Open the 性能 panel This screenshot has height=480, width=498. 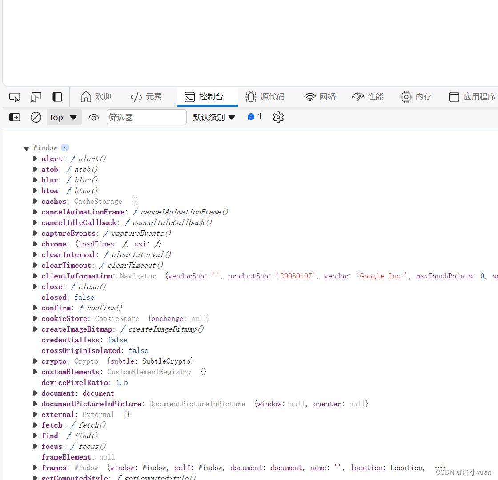368,96
